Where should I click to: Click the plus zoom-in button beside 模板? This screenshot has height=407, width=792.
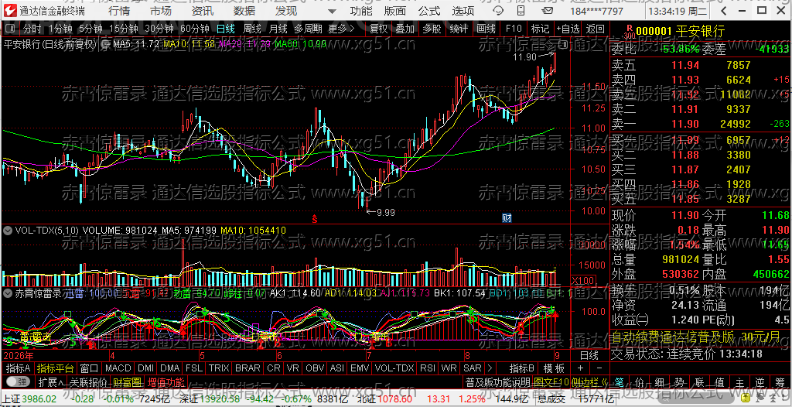click(580, 368)
